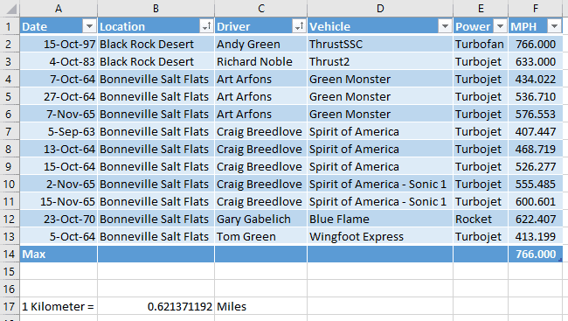Select column D header
This screenshot has width=568, height=321.
(x=380, y=9)
